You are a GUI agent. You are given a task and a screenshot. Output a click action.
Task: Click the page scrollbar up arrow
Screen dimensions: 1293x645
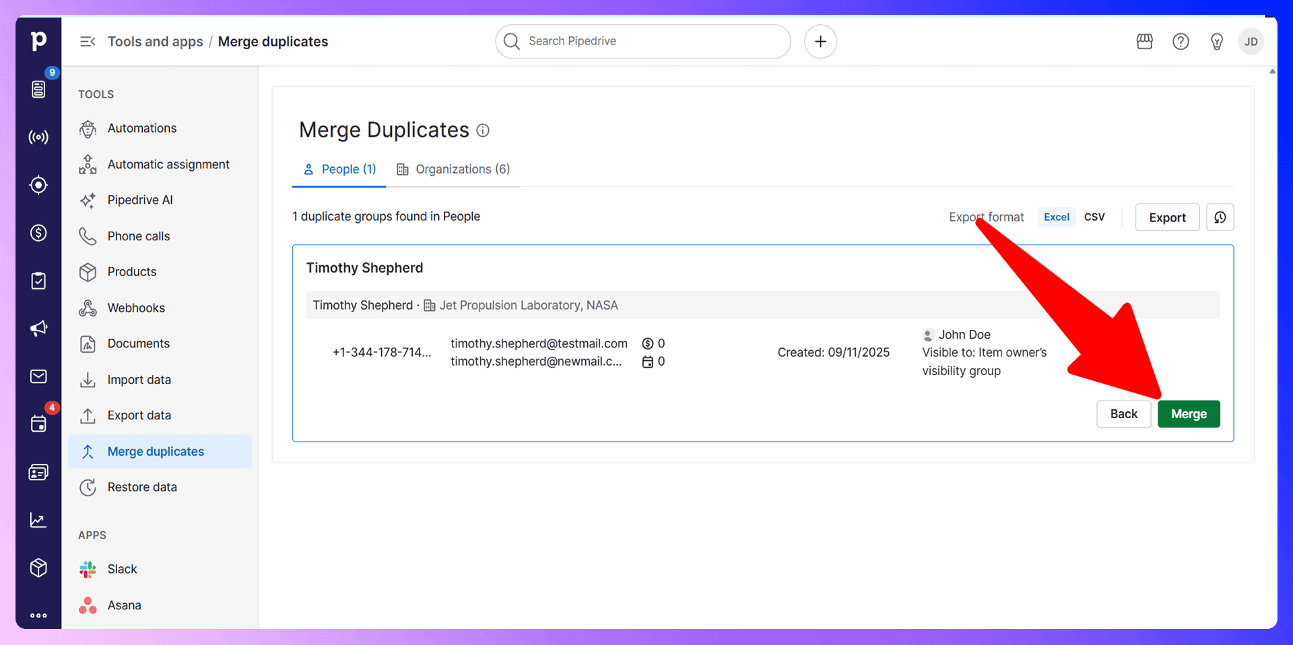1272,71
